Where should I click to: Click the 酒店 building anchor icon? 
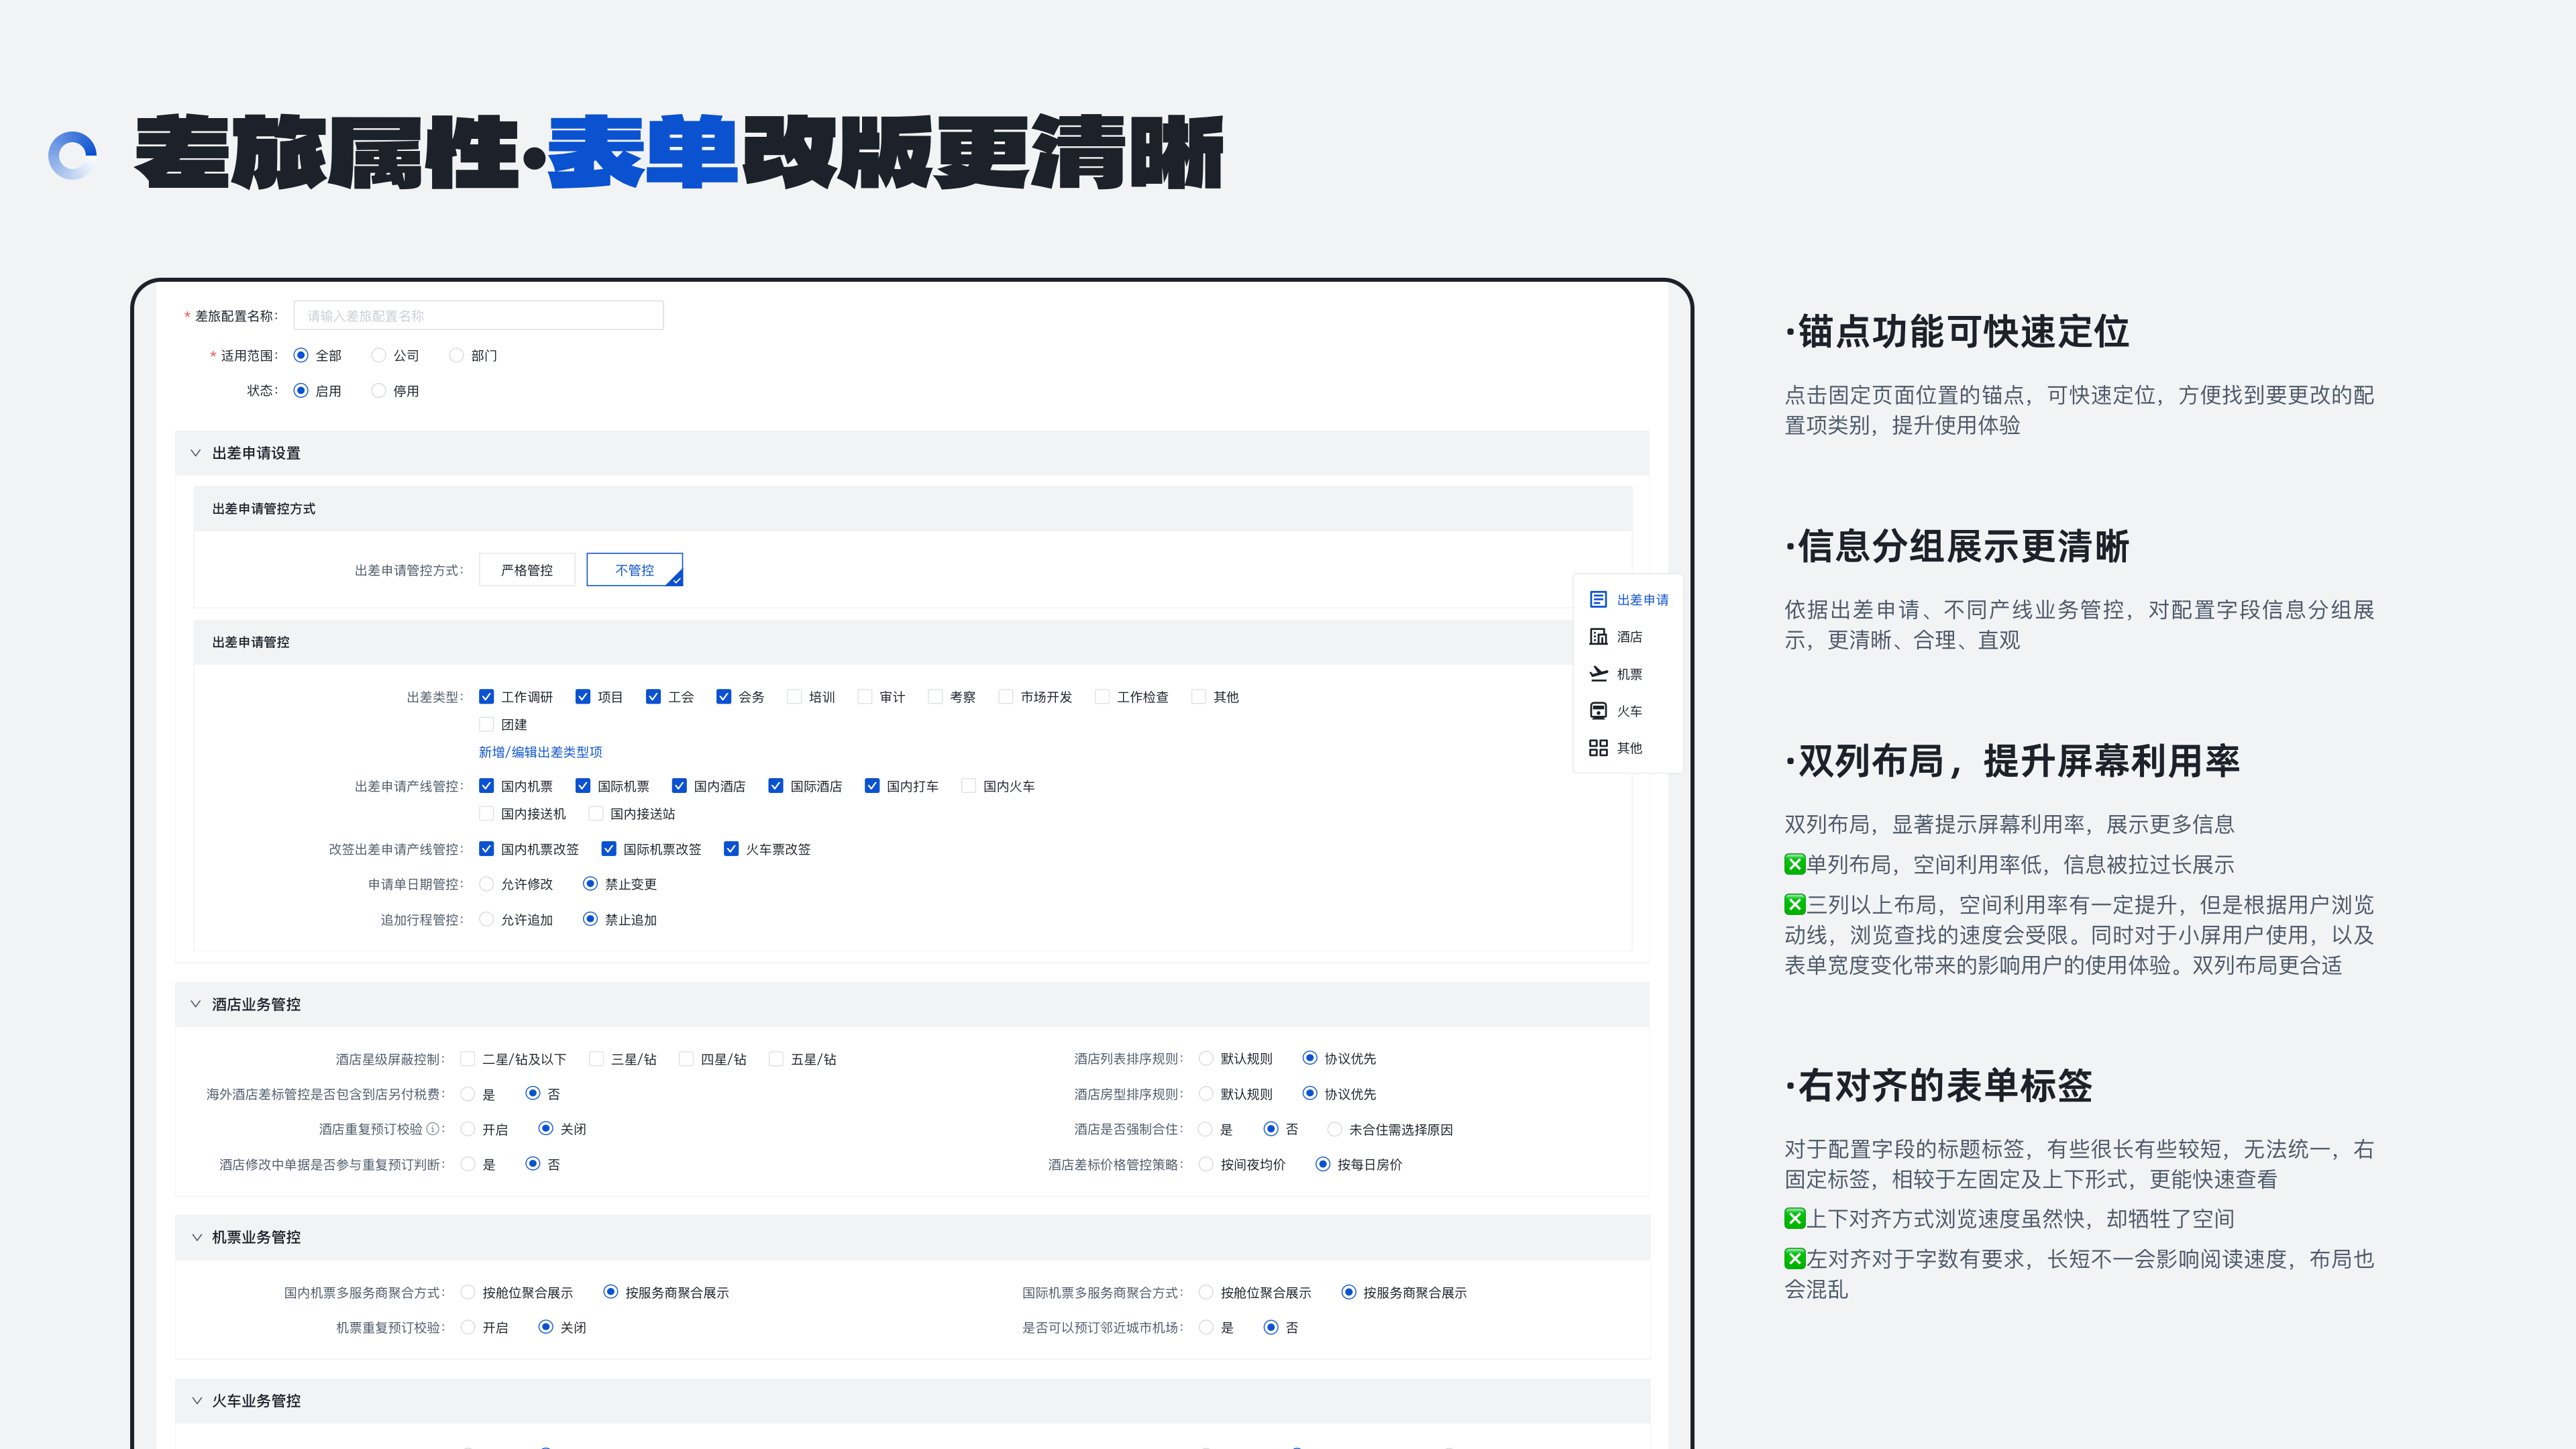click(x=1598, y=636)
